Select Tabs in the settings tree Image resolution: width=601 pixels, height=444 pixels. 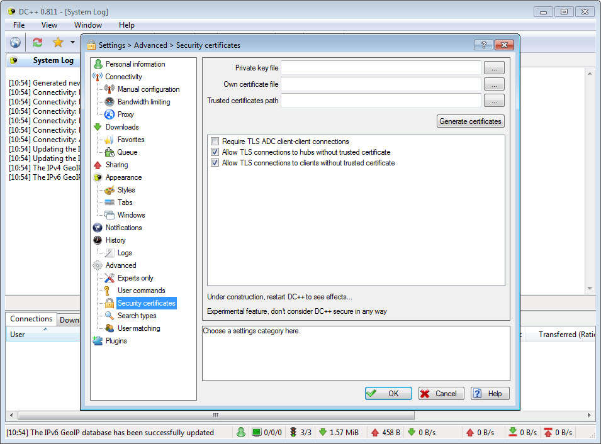[125, 203]
